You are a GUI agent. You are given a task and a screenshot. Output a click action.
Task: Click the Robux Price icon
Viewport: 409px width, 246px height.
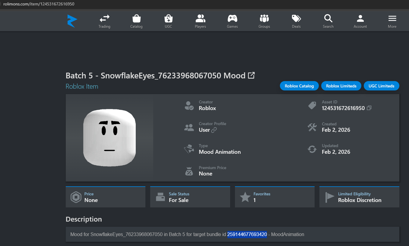point(76,197)
